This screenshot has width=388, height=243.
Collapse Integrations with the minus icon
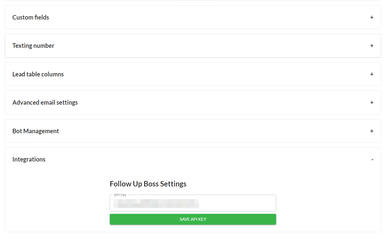tap(372, 159)
